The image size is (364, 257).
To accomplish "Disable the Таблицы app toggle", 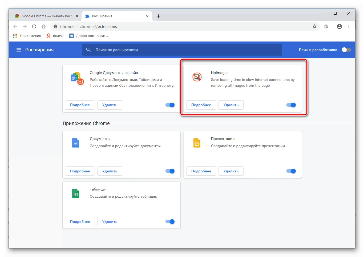I will [170, 222].
